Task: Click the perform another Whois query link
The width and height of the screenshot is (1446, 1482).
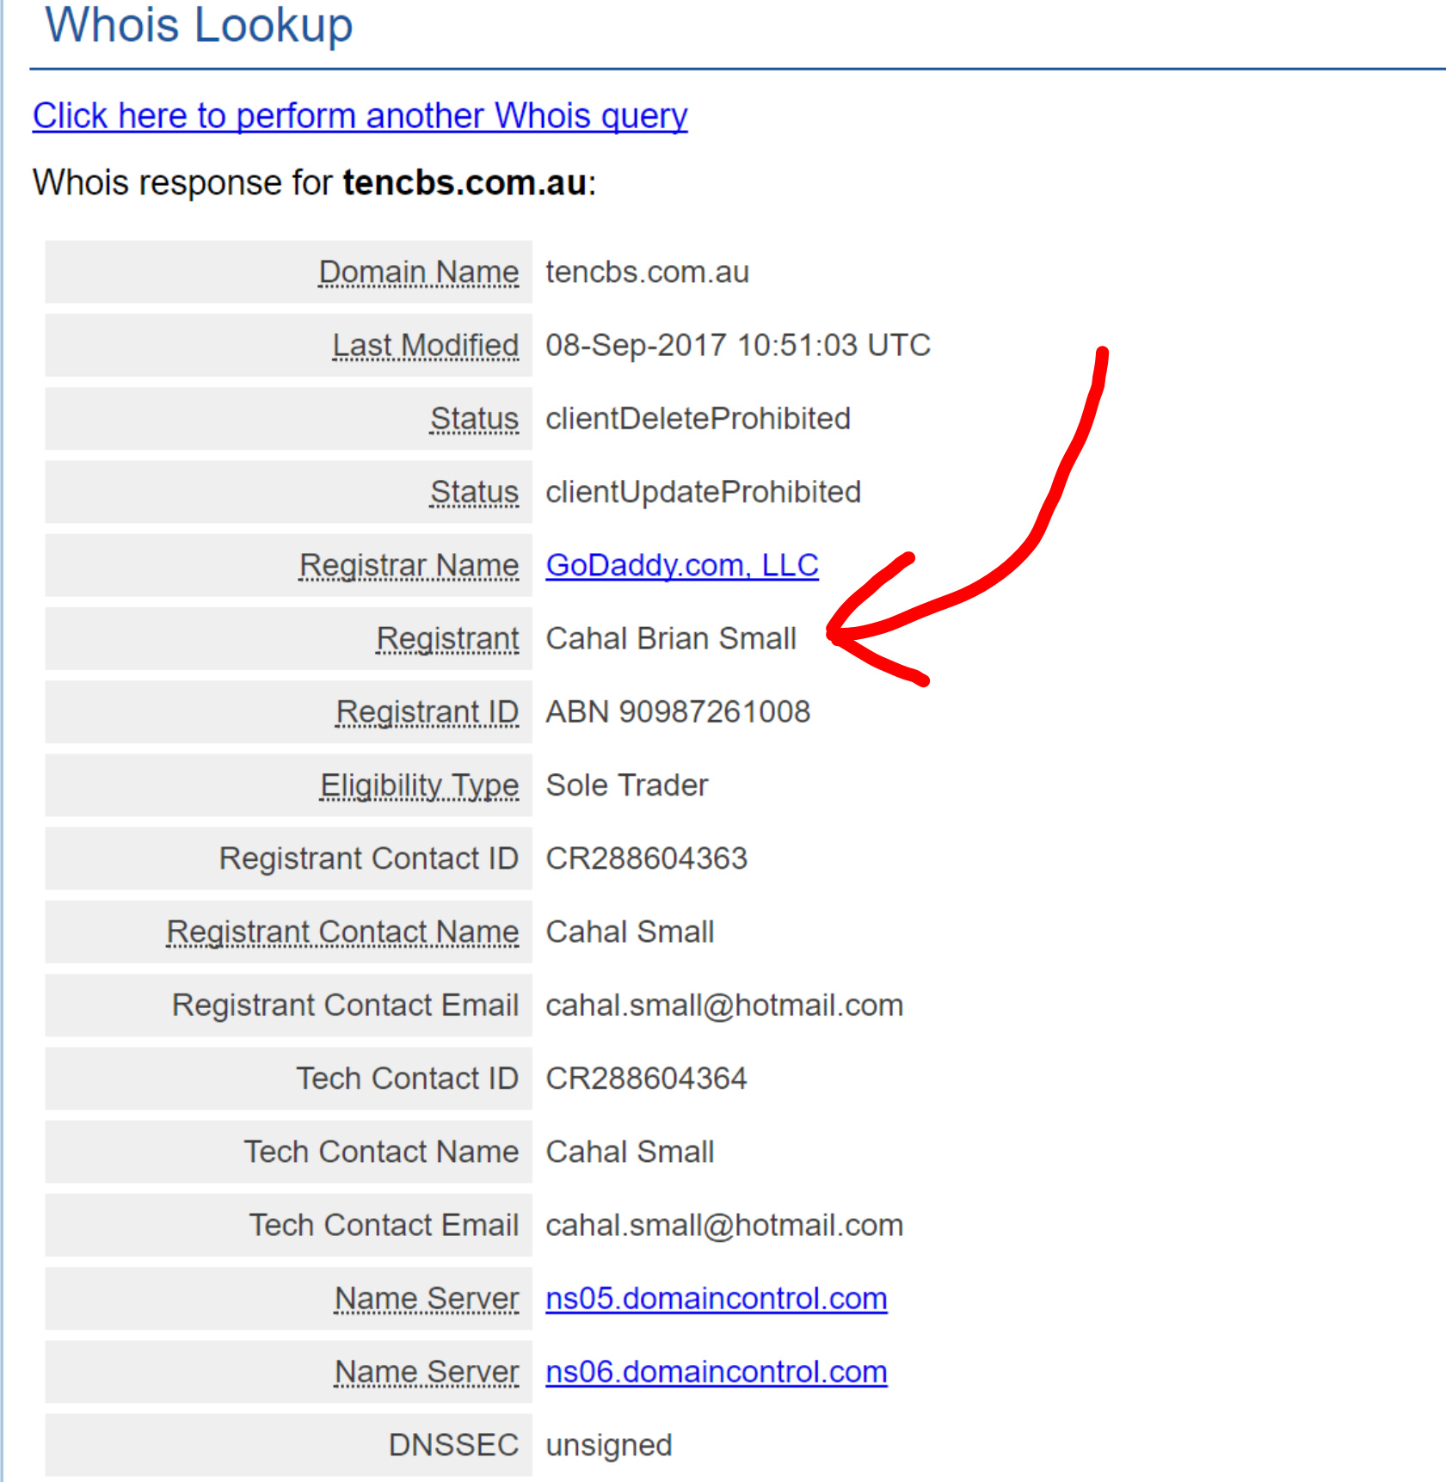Action: pos(360,116)
